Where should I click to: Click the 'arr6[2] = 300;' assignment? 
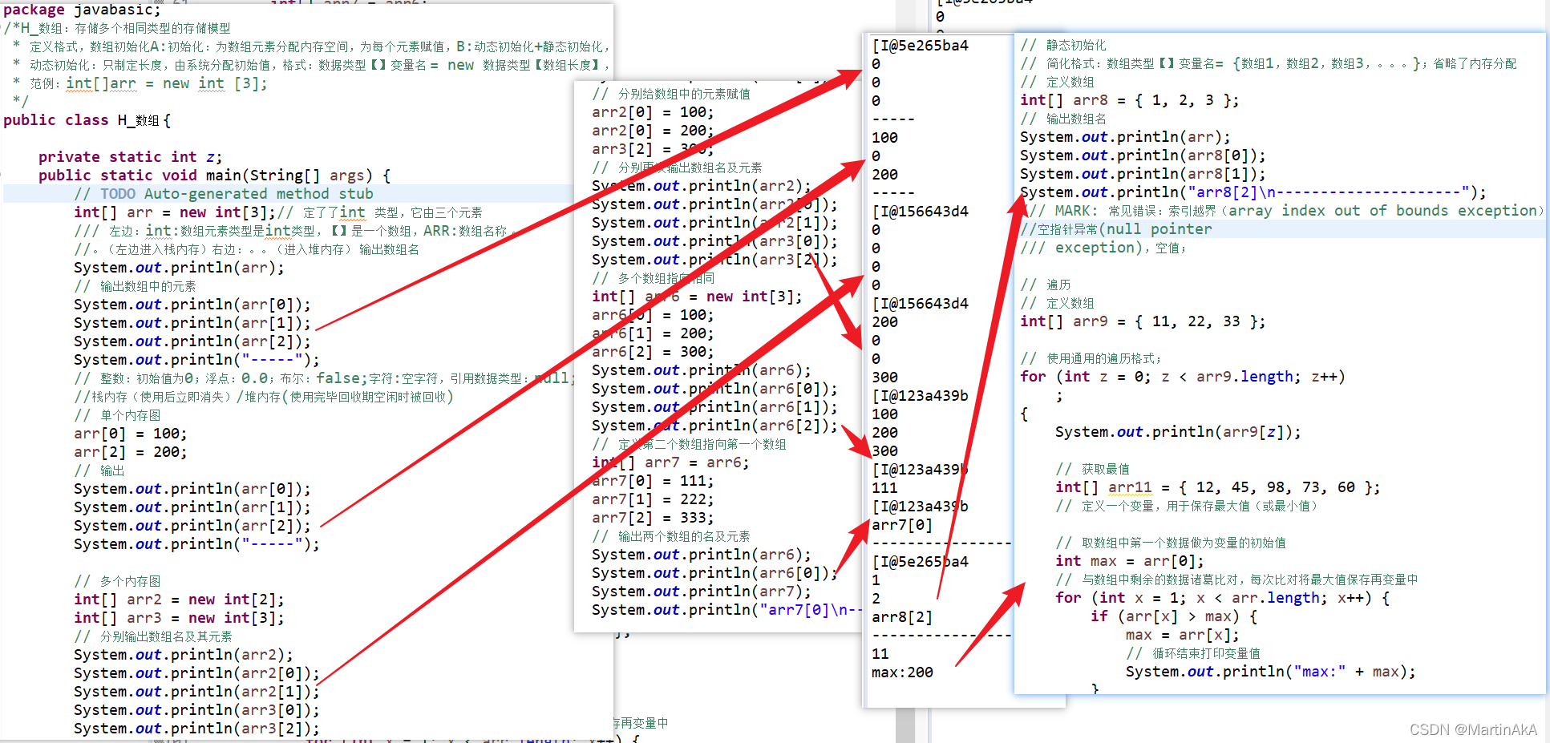pos(653,352)
